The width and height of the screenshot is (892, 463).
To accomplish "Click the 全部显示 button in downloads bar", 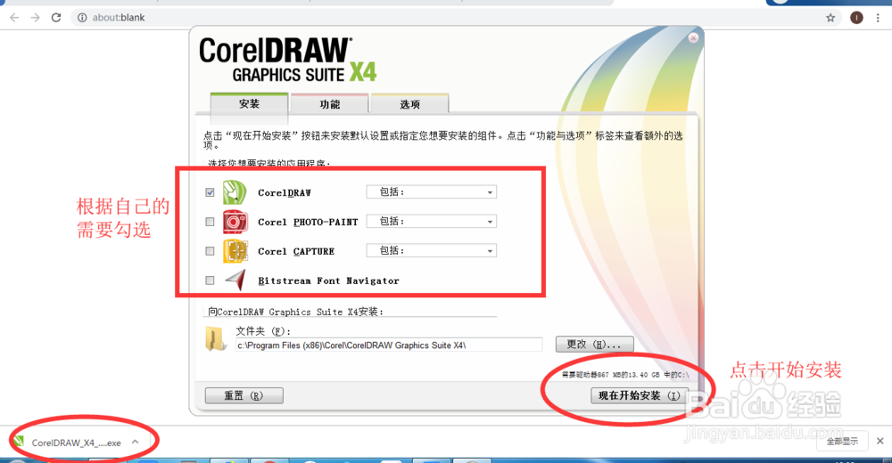I will [x=843, y=442].
